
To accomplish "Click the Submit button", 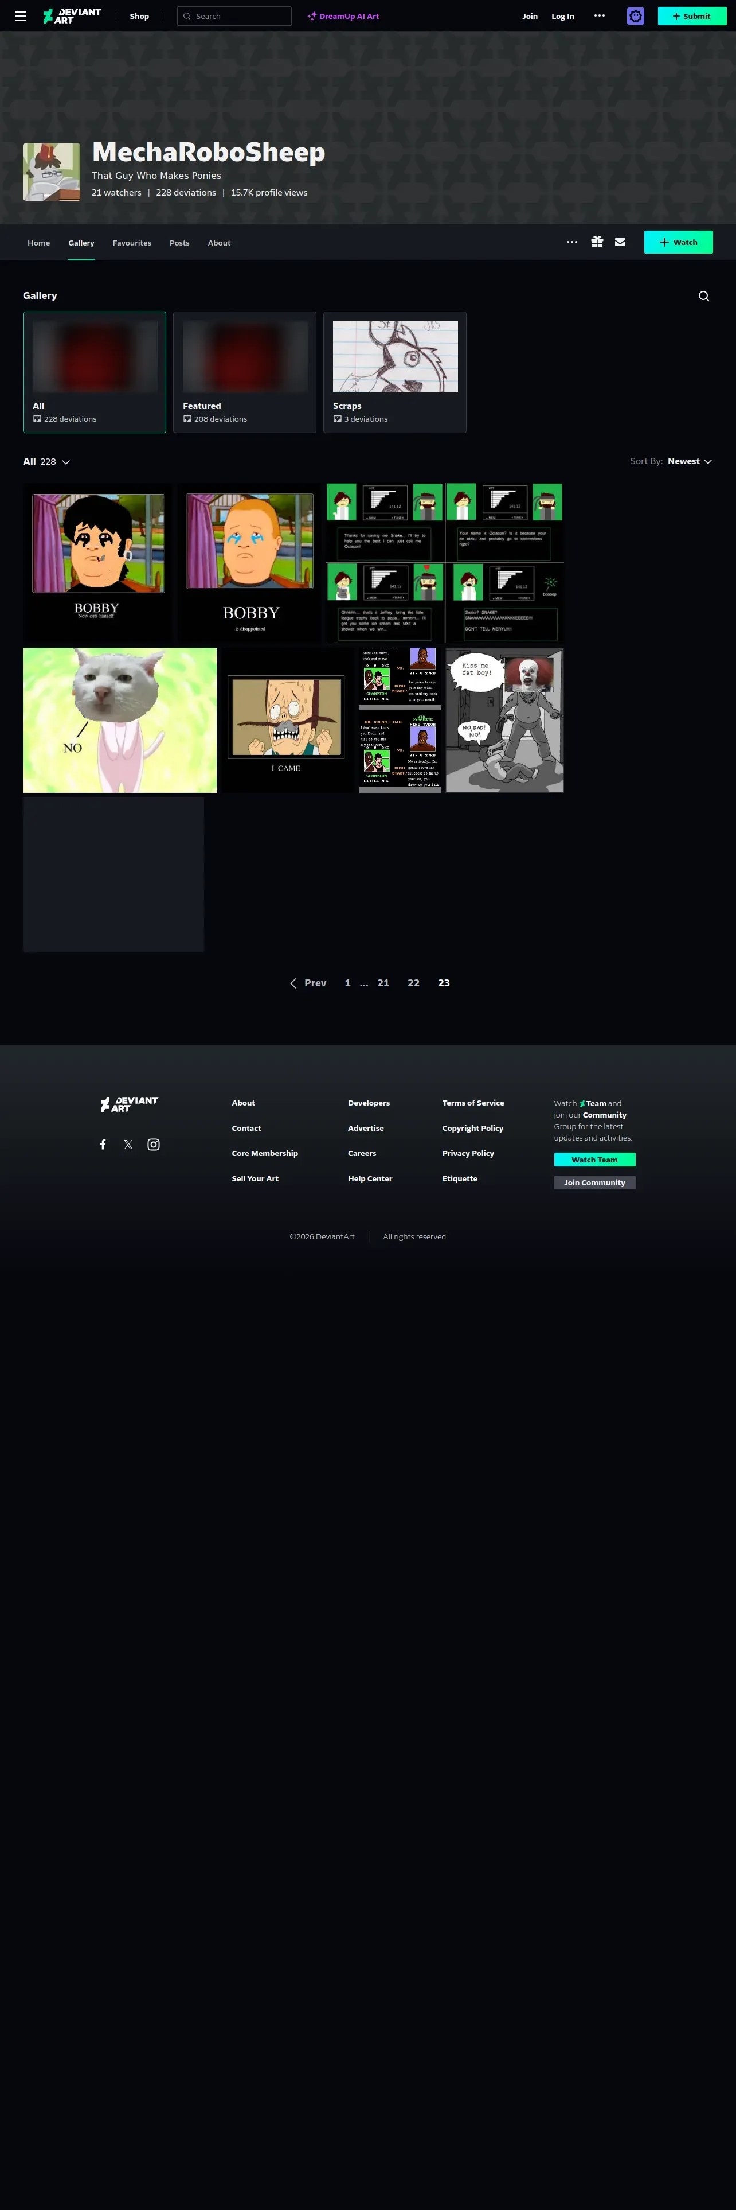I will click(x=691, y=16).
